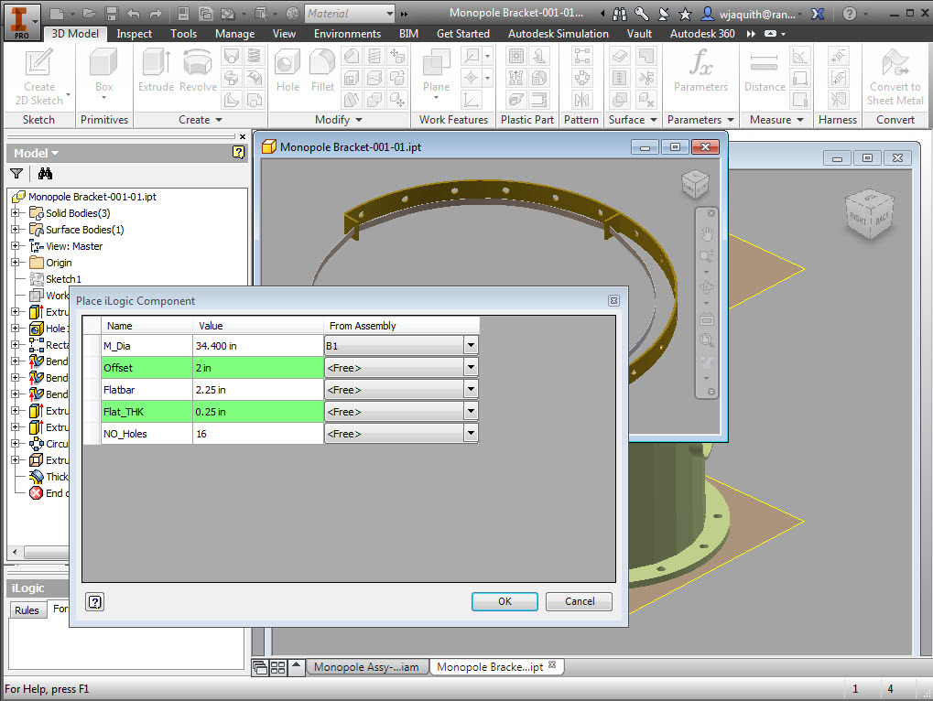Image resolution: width=933 pixels, height=701 pixels.
Task: Click the Flat_THK value 0.25 in
Action: 257,412
